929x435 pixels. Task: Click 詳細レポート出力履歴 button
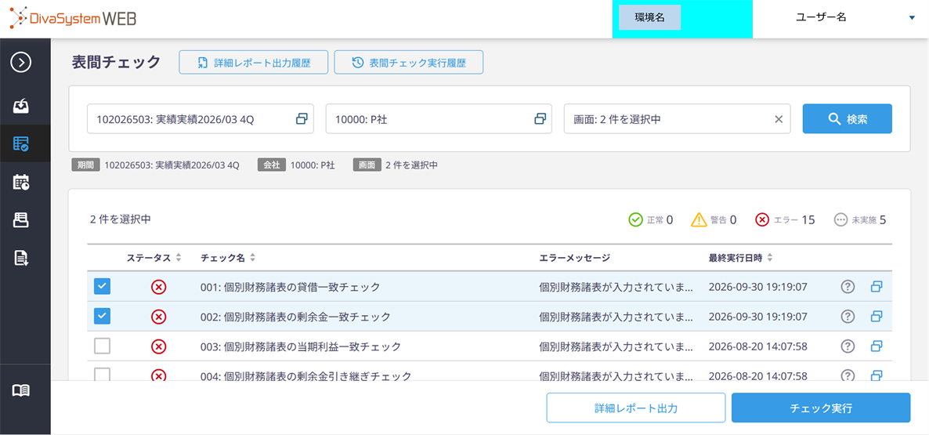click(254, 62)
